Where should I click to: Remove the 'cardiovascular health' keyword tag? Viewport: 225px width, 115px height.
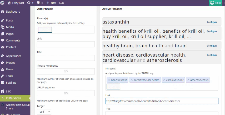point(132,80)
